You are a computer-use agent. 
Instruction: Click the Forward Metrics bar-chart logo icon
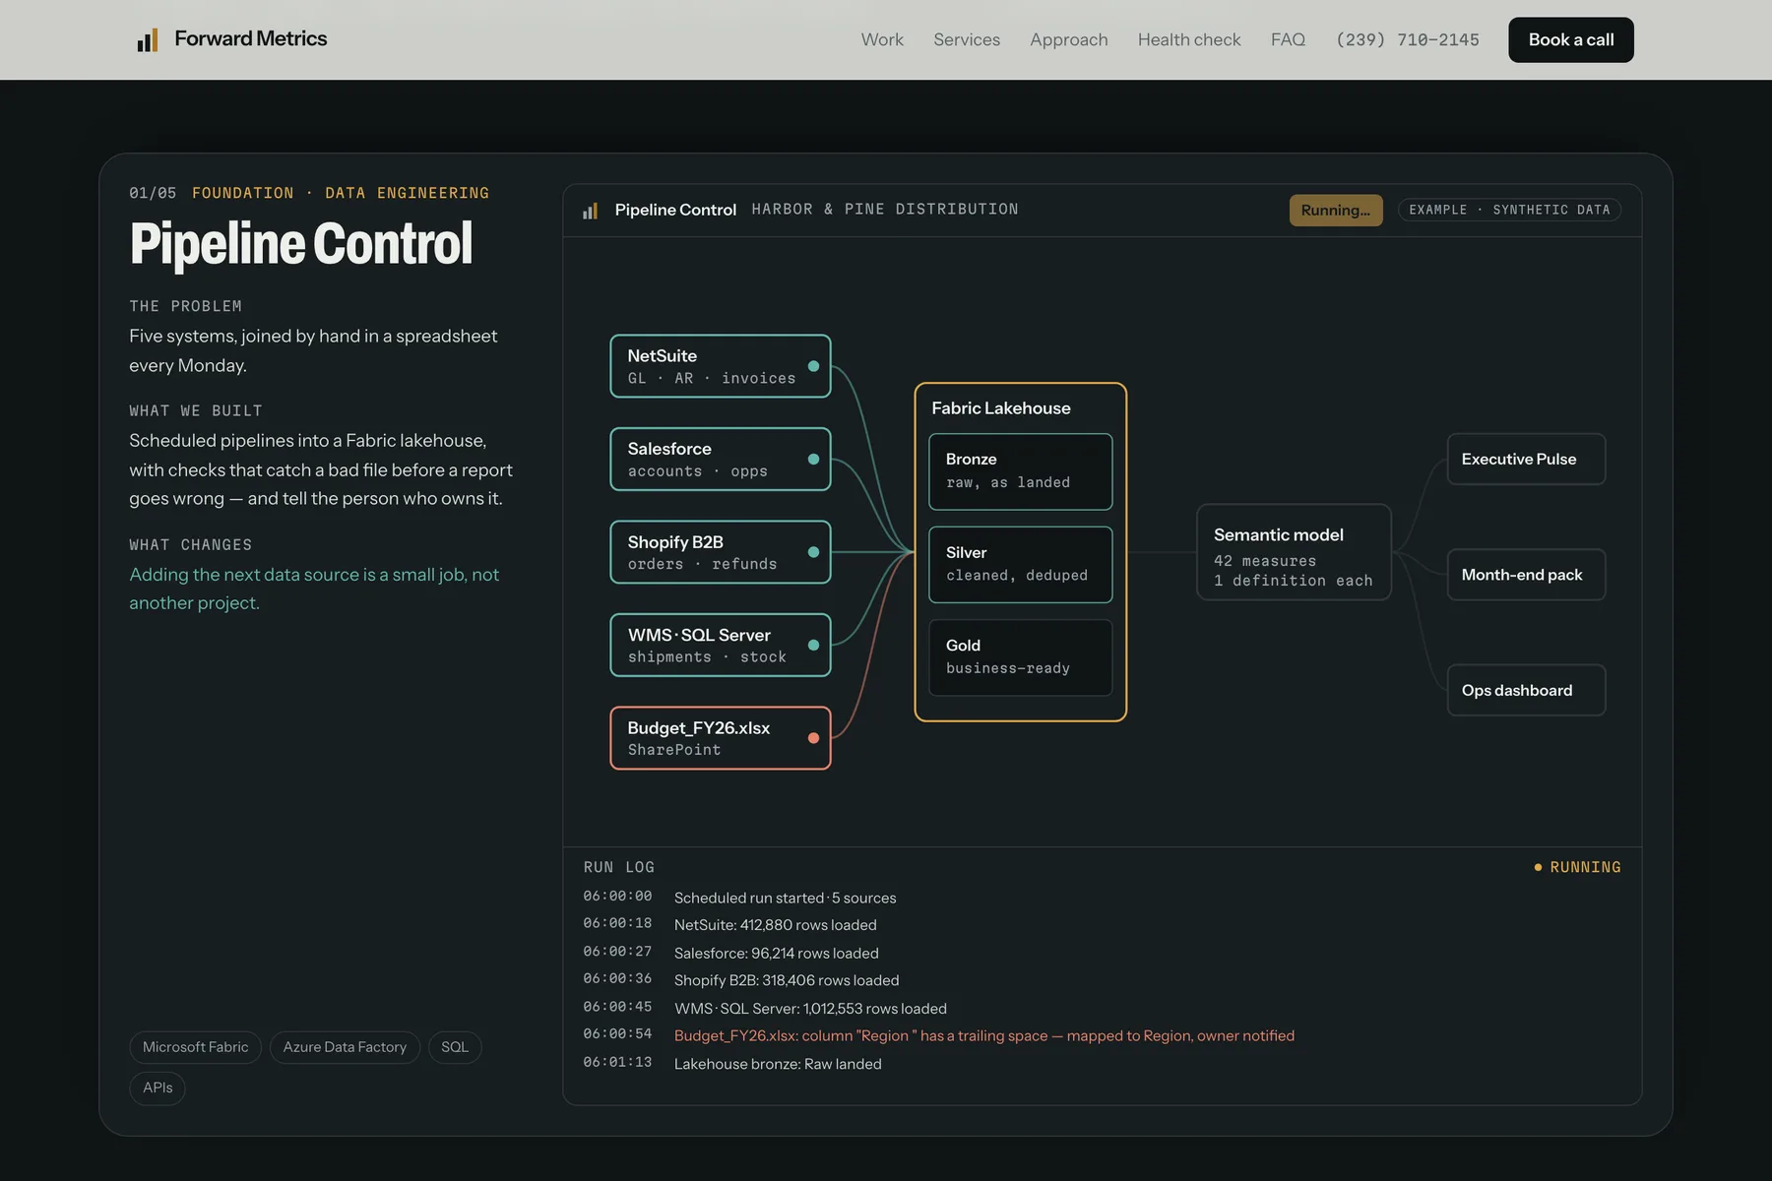click(x=148, y=40)
